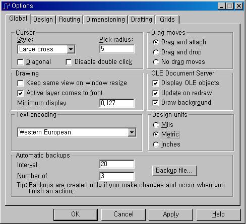Open Help for Options dialog

click(218, 214)
